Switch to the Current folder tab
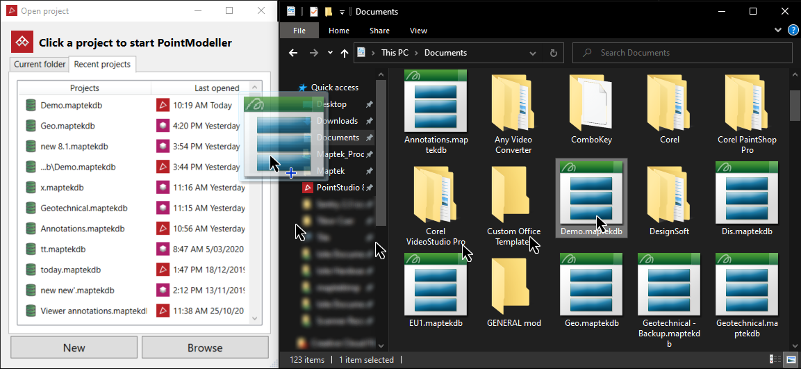Viewport: 801px width, 369px height. [x=40, y=65]
